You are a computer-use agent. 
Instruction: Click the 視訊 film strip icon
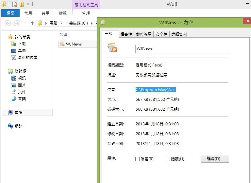[x=14, y=78]
